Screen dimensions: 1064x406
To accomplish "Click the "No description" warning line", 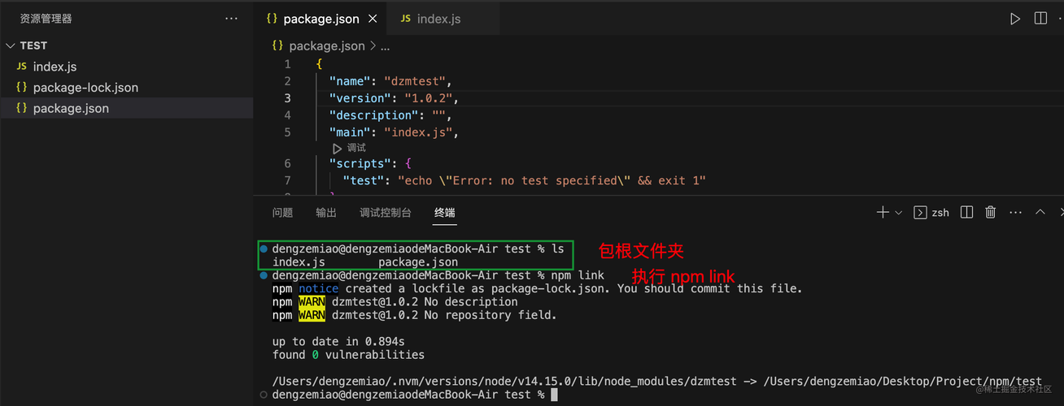I will click(395, 302).
